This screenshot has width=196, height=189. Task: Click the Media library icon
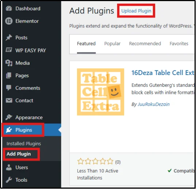9,63
